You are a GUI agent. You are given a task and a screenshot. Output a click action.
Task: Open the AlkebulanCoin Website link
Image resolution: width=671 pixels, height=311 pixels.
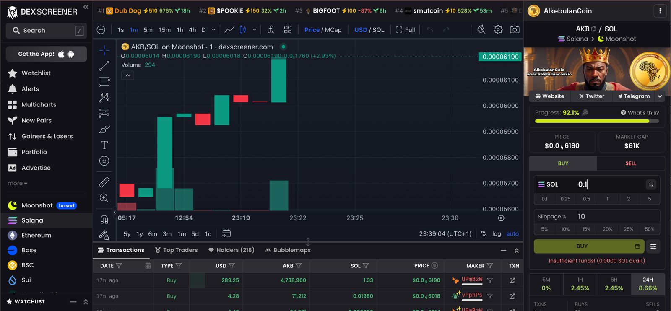tap(549, 96)
